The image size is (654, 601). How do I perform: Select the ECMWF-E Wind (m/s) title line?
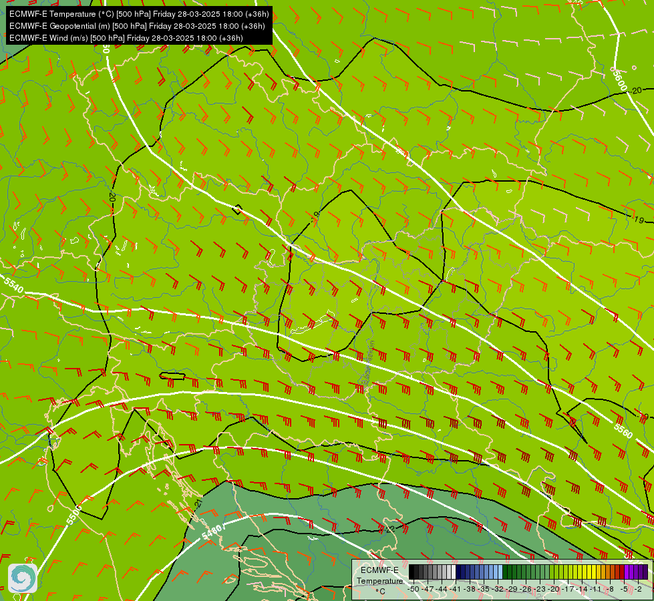point(126,38)
